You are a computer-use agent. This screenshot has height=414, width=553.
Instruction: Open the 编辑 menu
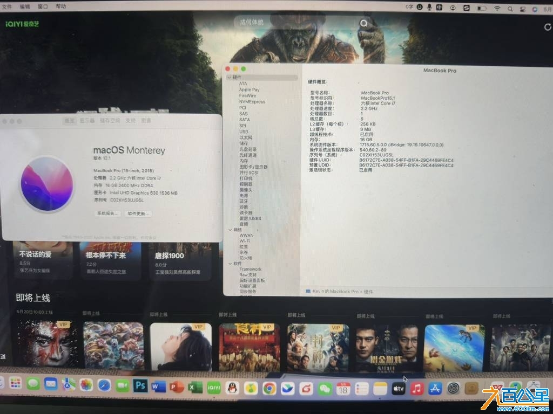25,6
